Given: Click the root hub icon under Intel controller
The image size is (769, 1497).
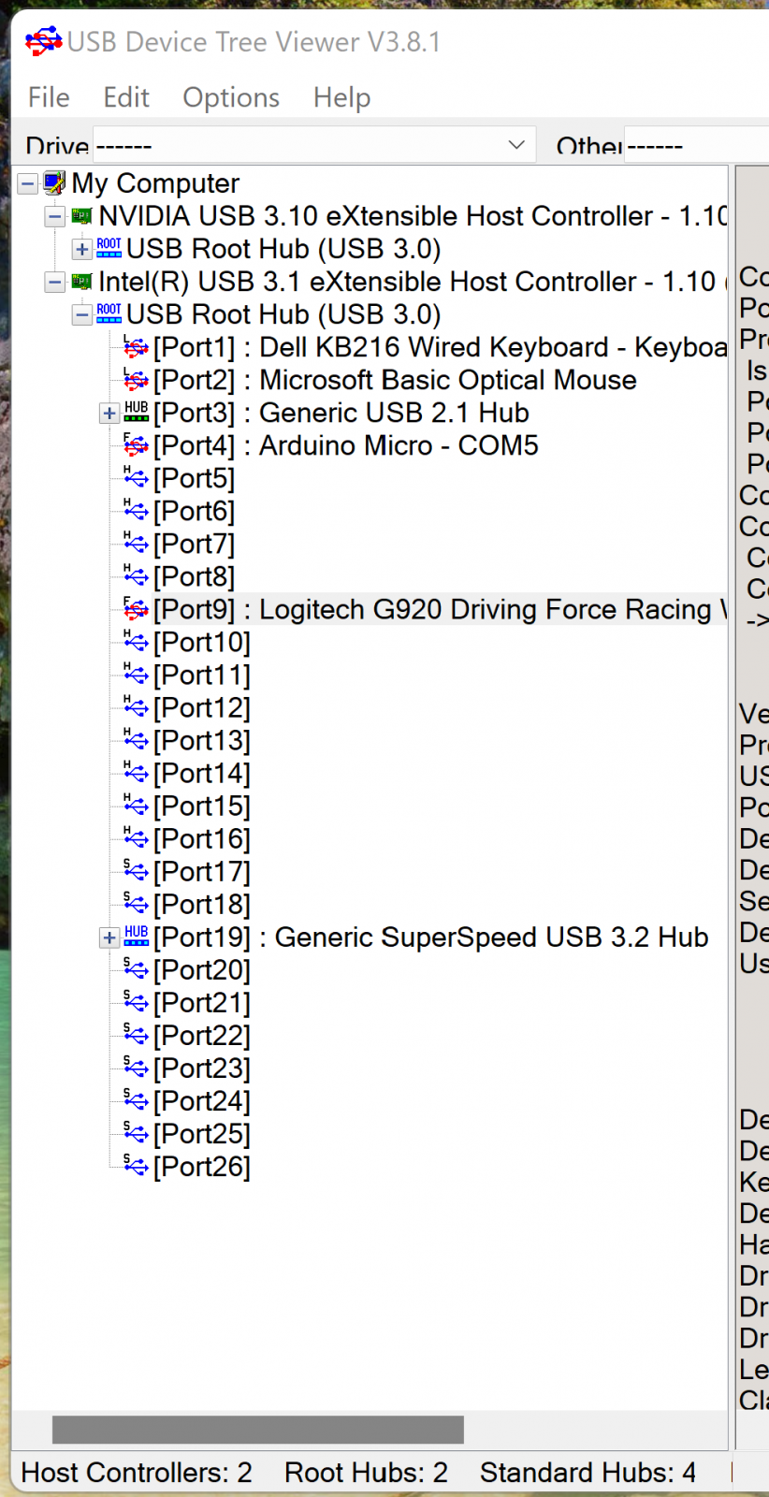Looking at the screenshot, I should point(109,313).
